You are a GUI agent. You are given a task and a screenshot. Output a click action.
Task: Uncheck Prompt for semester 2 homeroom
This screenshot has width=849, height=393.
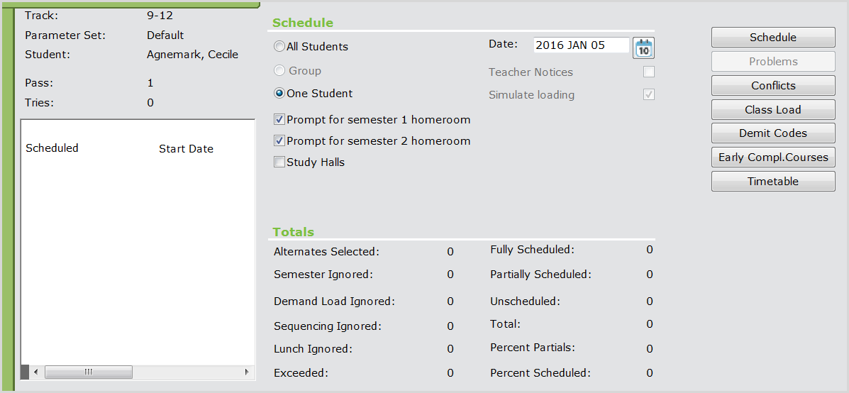tap(279, 141)
